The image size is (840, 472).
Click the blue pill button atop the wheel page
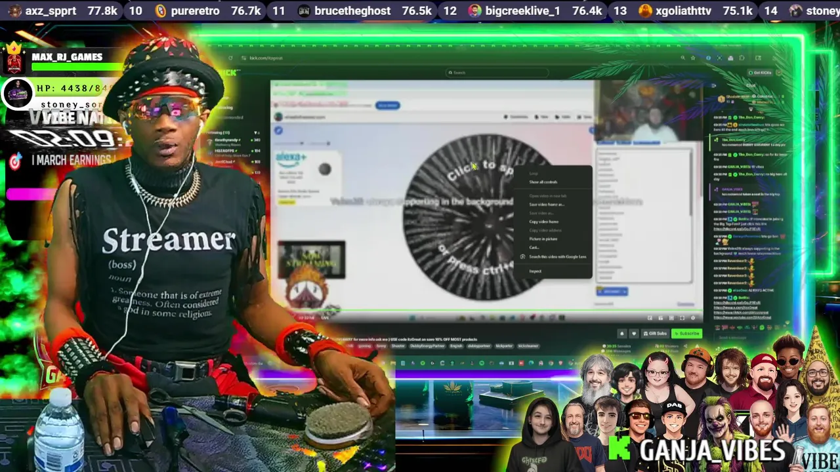point(387,105)
